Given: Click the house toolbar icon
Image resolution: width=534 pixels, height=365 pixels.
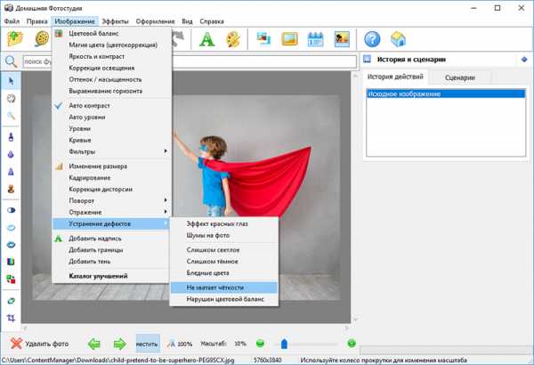Looking at the screenshot, I should pos(398,39).
